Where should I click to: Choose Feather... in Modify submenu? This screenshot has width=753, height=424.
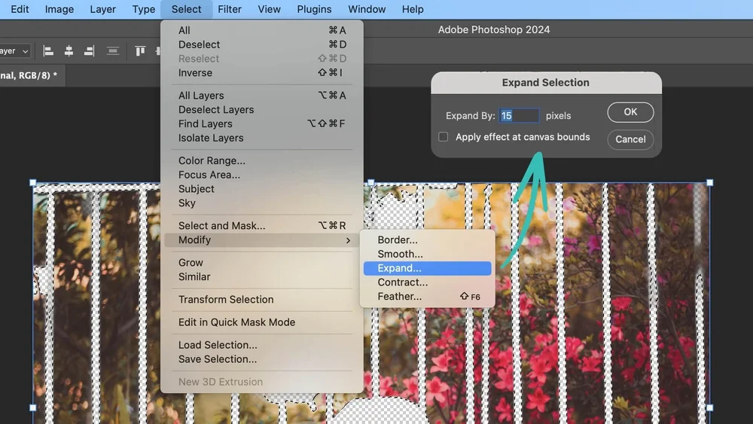click(x=428, y=296)
